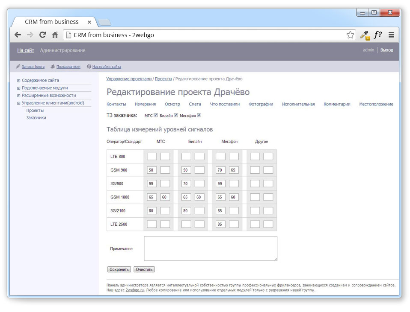Image resolution: width=410 pixels, height=312 pixels.
Task: Reload the page with refresh icon
Action: point(43,35)
